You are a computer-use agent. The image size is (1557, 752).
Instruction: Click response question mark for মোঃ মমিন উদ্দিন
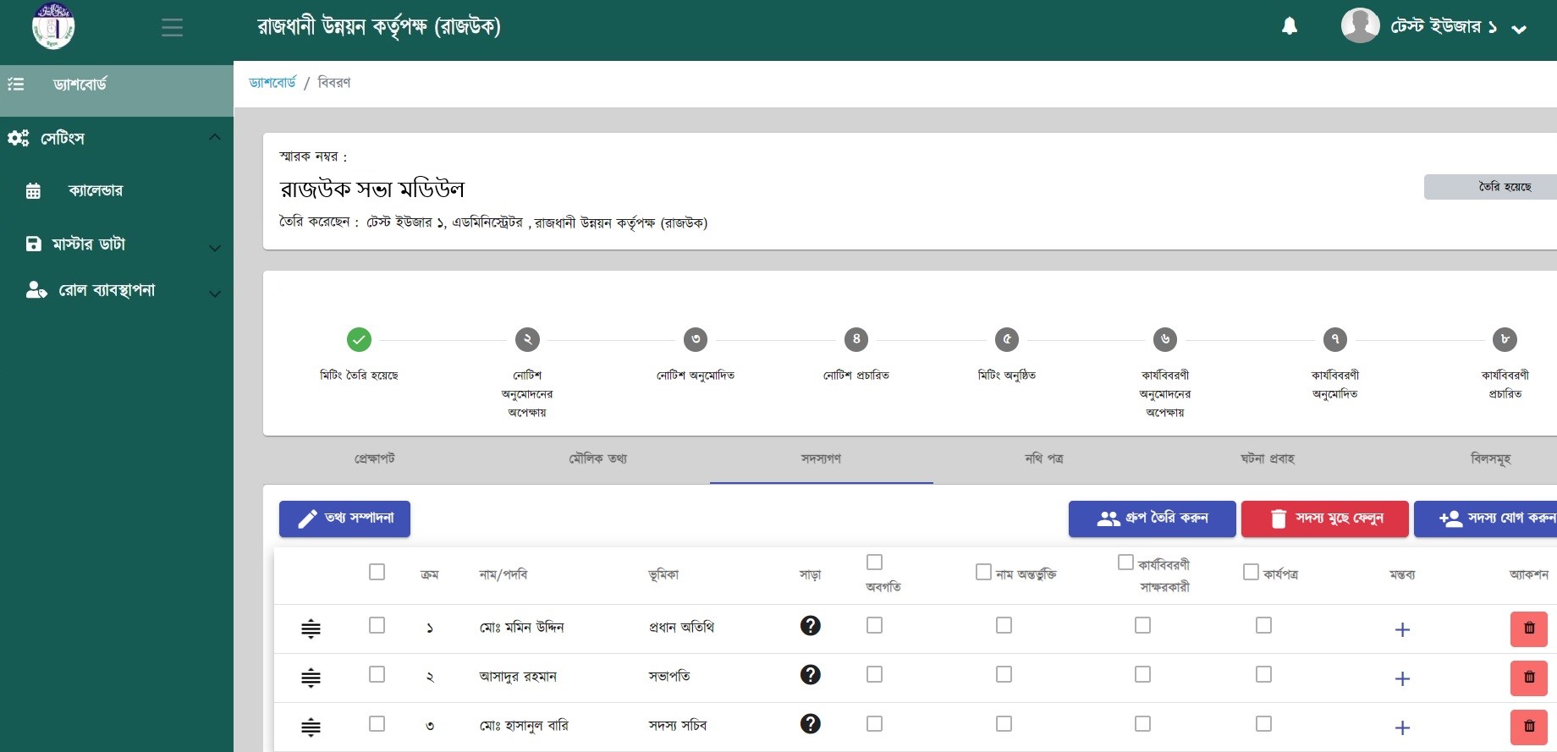click(811, 625)
